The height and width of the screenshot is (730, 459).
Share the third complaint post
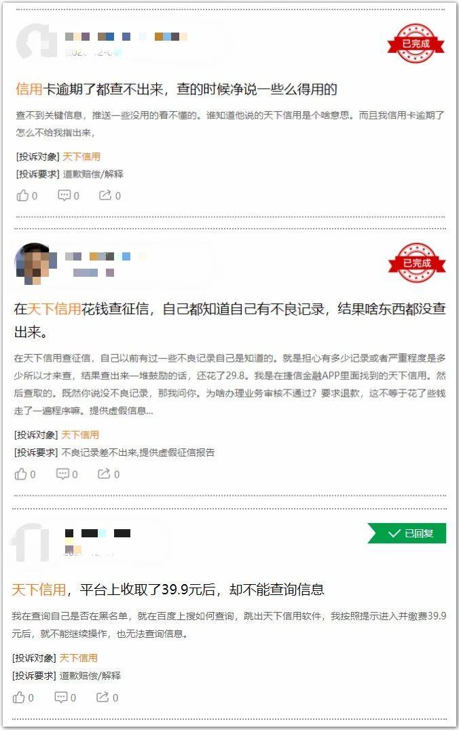coord(107,697)
